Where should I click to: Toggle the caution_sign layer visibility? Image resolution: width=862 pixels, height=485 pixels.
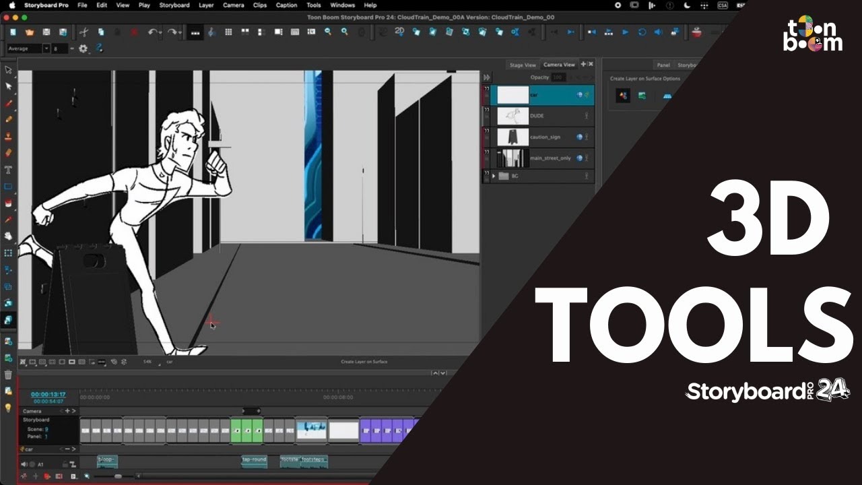pyautogui.click(x=587, y=136)
